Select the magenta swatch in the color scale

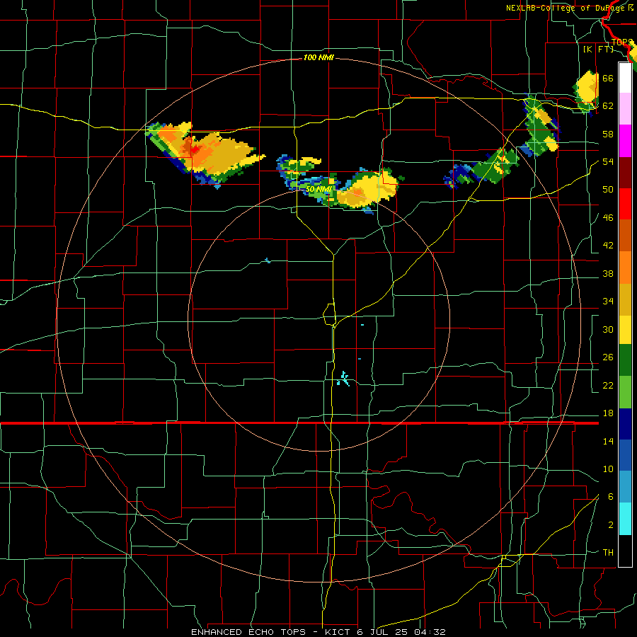625,141
